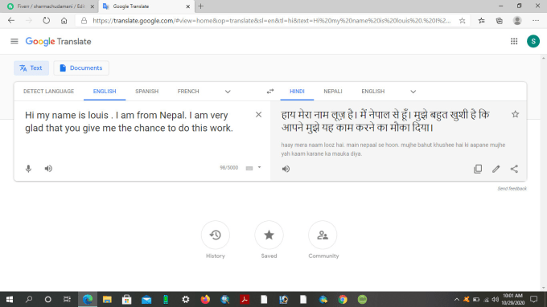This screenshot has height=307, width=547.
Task: Open Adobe Acrobat from taskbar
Action: tap(245, 299)
